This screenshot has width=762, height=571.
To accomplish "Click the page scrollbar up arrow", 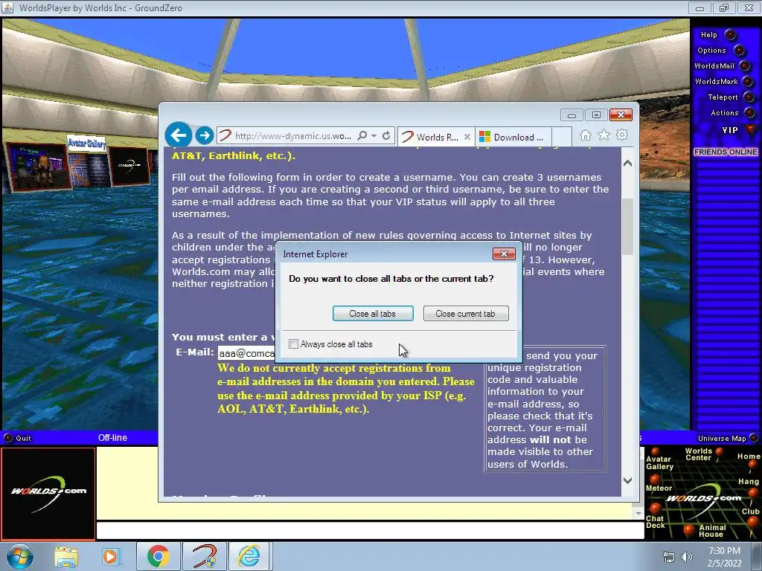I will 627,164.
